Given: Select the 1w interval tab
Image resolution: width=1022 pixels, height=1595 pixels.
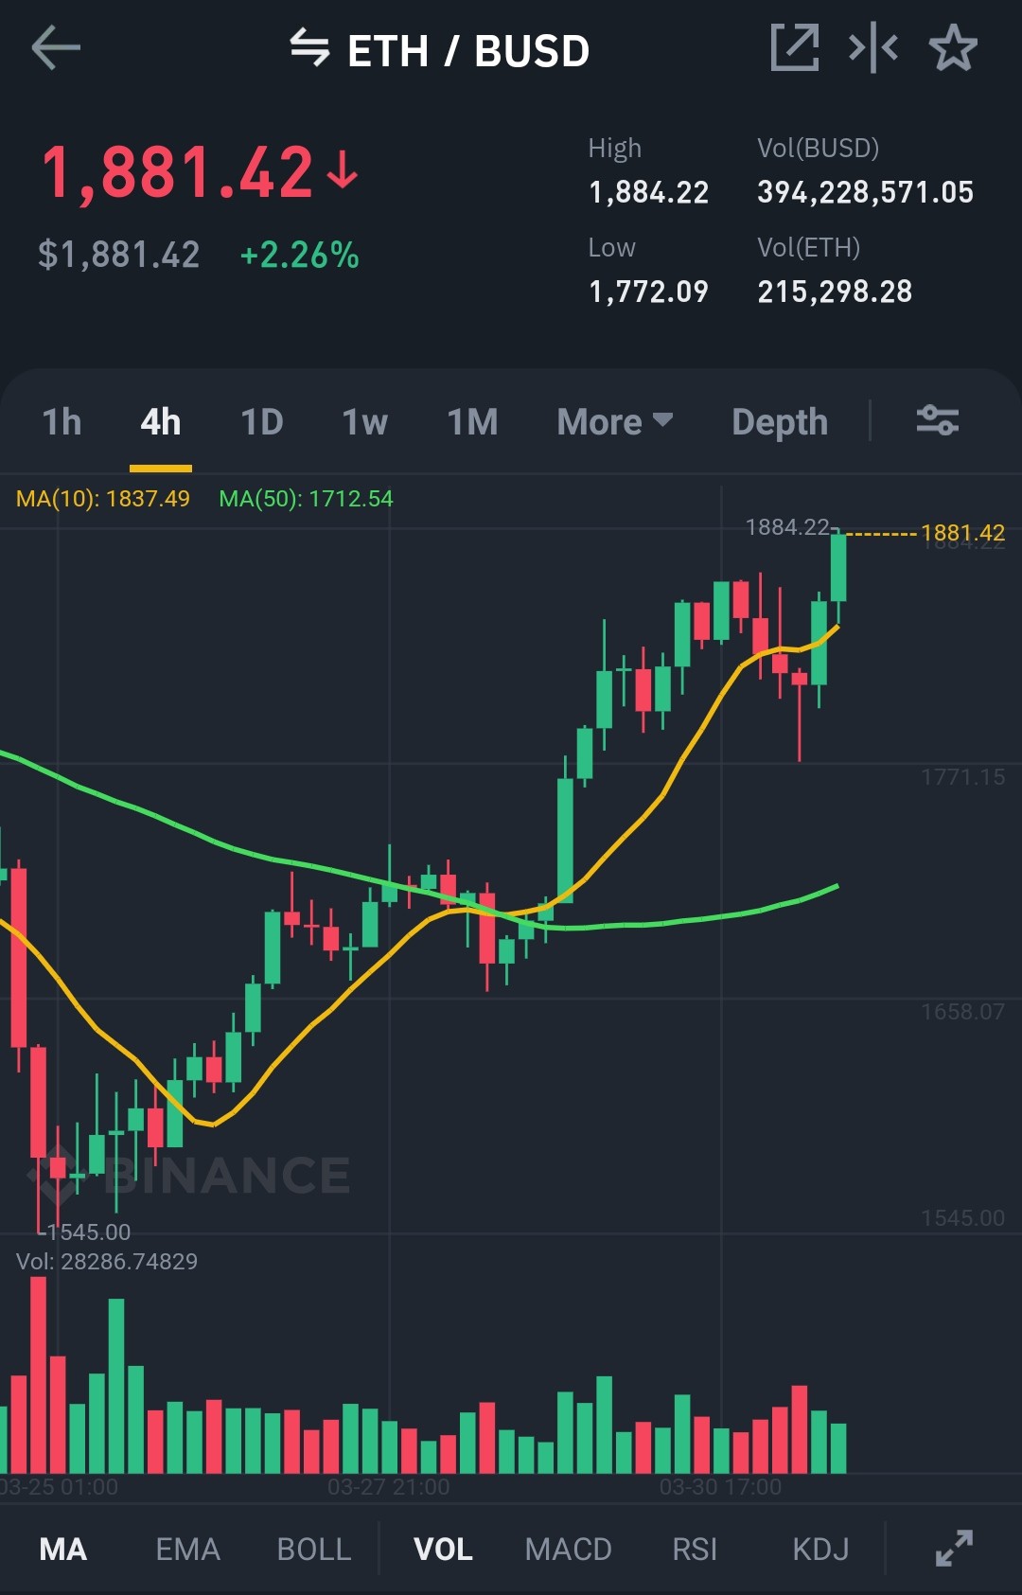Looking at the screenshot, I should [364, 422].
